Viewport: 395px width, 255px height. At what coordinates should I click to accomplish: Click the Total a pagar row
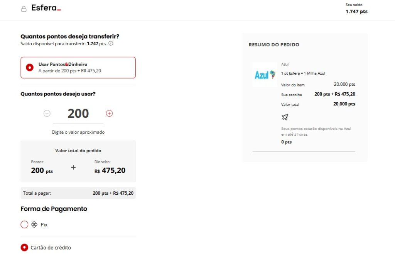point(78,193)
